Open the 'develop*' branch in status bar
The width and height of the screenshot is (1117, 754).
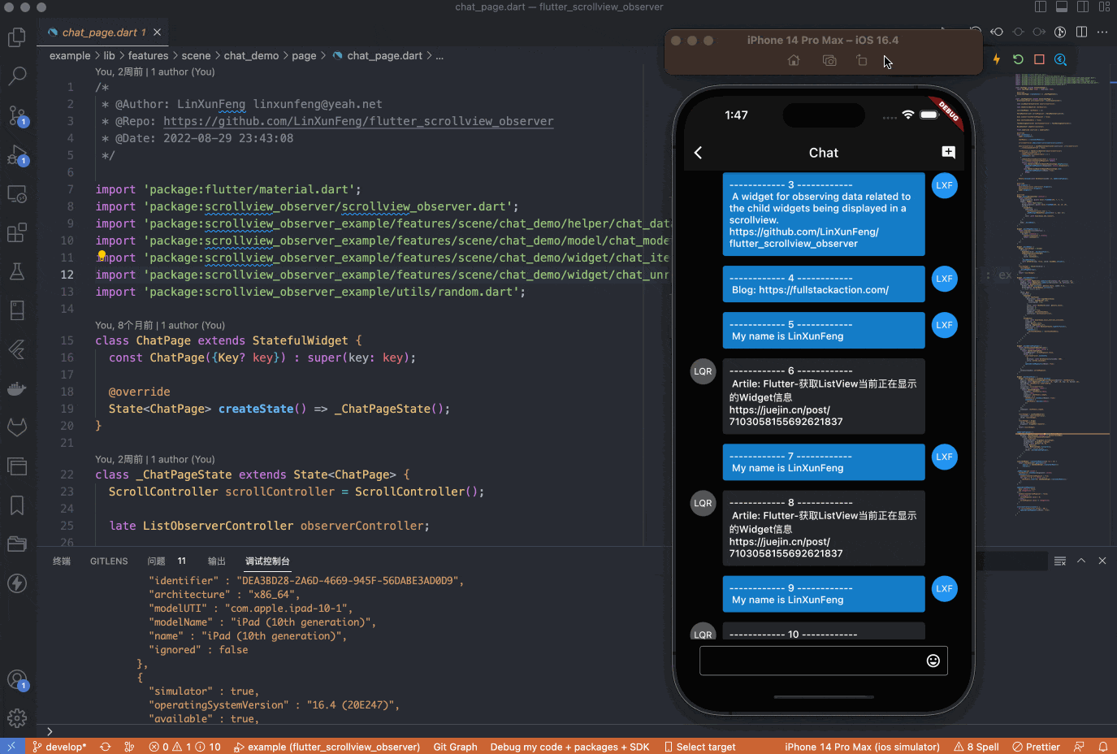tap(59, 747)
